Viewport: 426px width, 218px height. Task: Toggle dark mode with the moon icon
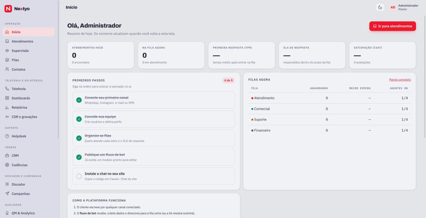pyautogui.click(x=380, y=7)
